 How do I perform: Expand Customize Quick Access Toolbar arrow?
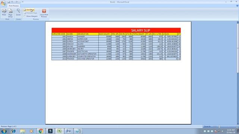tap(23, 2)
